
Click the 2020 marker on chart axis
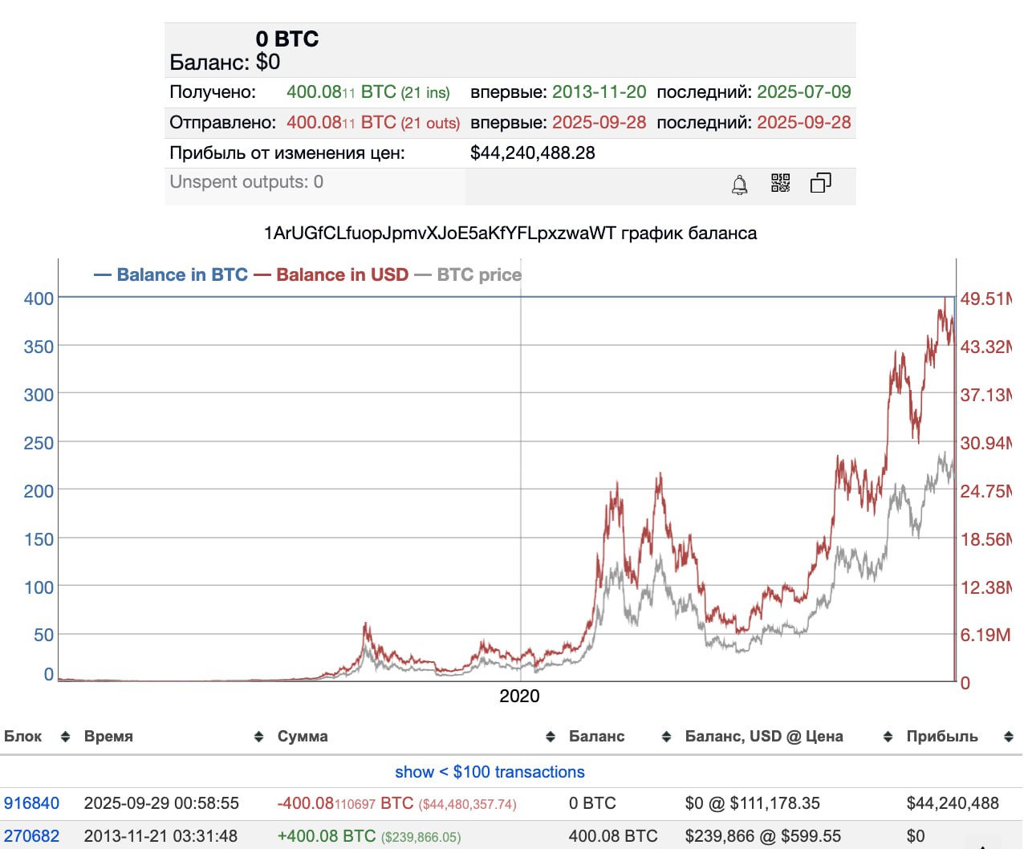(x=519, y=697)
